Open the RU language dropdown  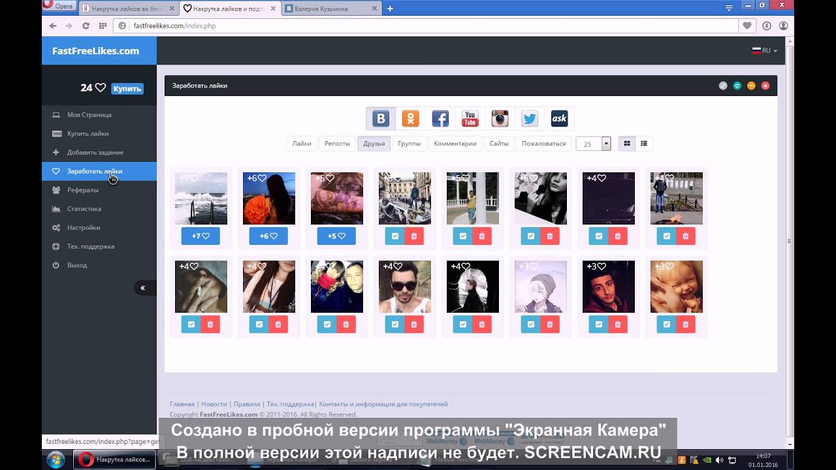(765, 51)
